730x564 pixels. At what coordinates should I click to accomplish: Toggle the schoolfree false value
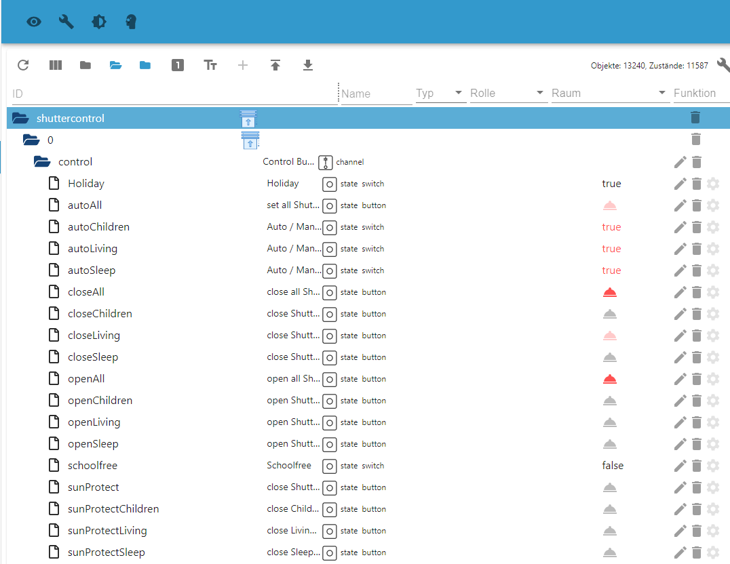click(x=613, y=466)
